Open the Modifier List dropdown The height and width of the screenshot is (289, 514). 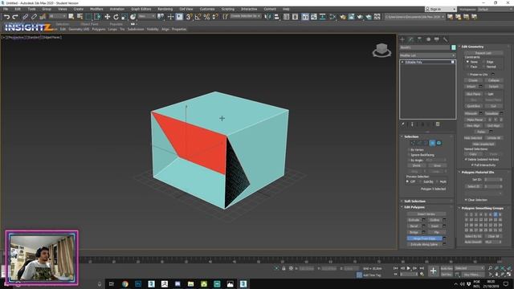click(x=427, y=55)
